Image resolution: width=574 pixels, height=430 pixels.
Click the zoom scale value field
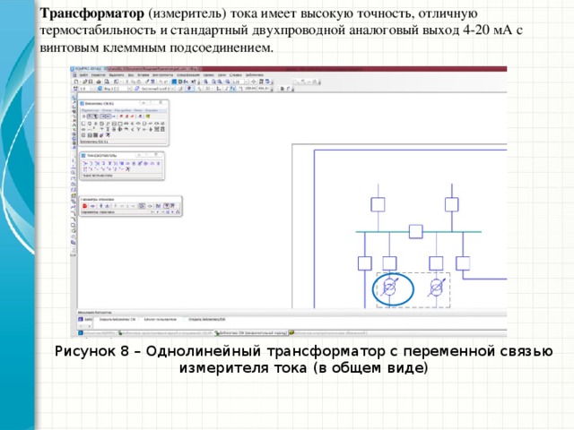click(x=238, y=82)
